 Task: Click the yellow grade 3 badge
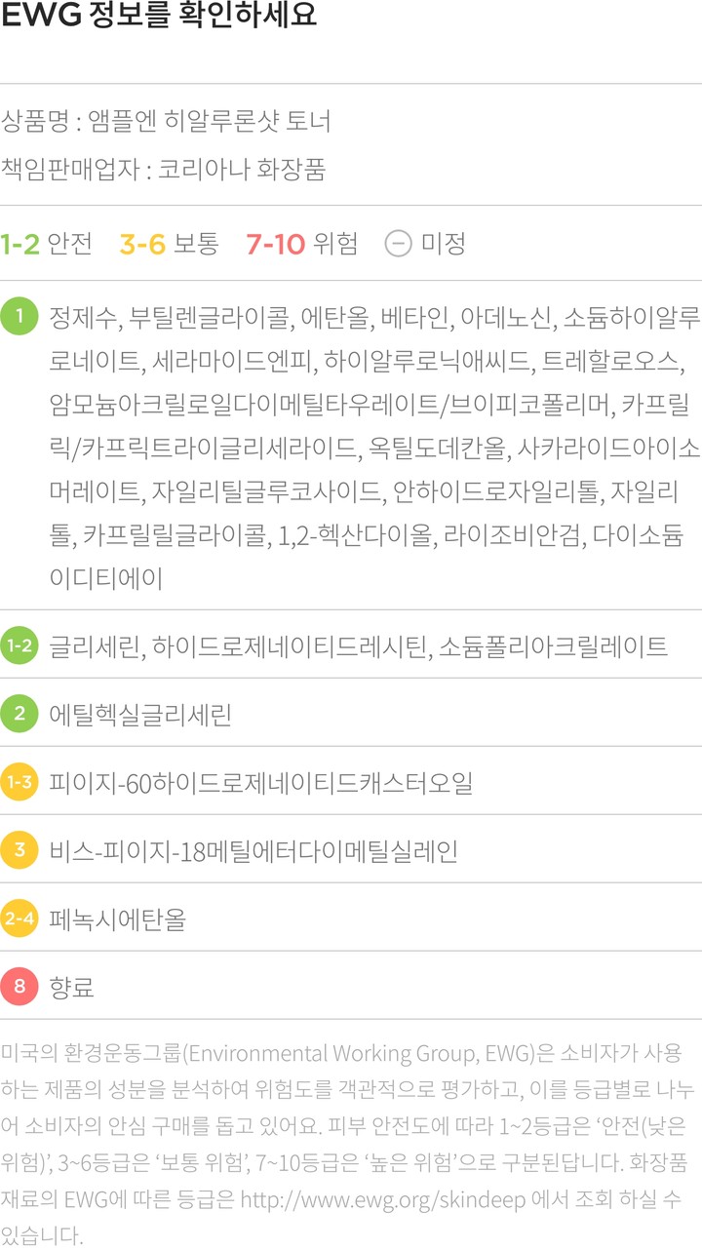19,850
